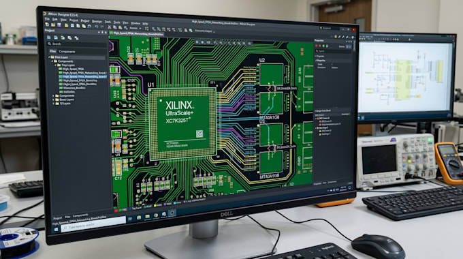Viewport: 463px width, 259px height.
Task: Click the red layer swatch on layer bar
Action: tap(116, 211)
